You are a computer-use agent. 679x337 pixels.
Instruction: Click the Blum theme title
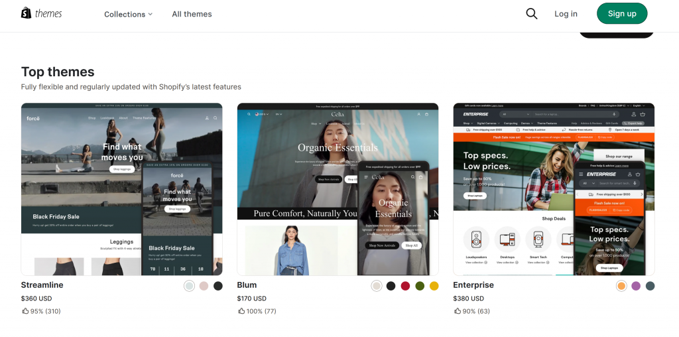pos(247,285)
